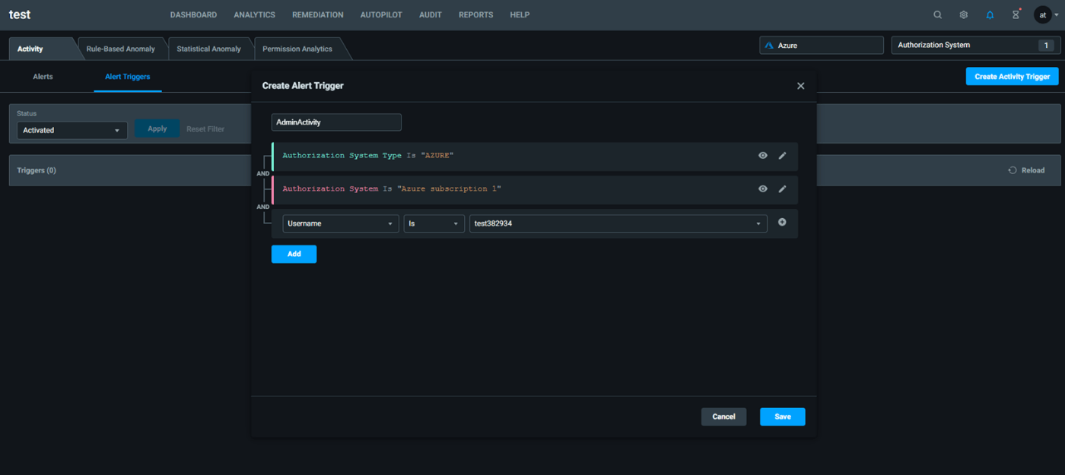Open the Authorization System selector
The image size is (1065, 475).
point(976,46)
